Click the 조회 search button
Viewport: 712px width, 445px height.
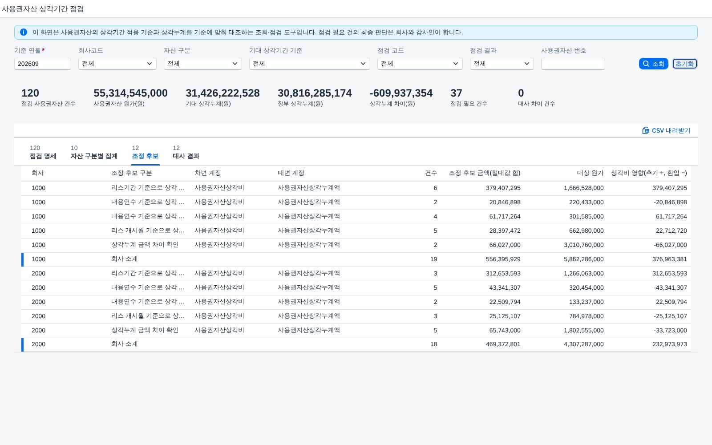click(x=653, y=64)
